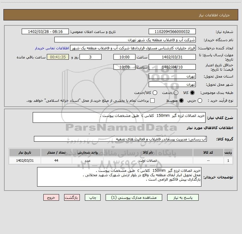Click the پاسخ به نیاز button
The height and width of the screenshot is (234, 242).
coord(183,198)
